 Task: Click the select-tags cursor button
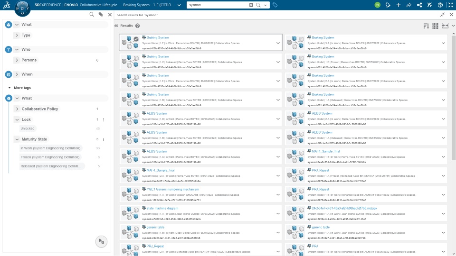(101, 241)
